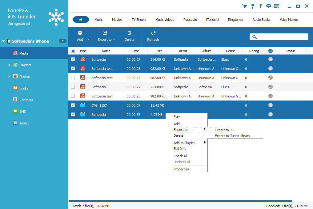Open the Add dropdown arrow

[x=88, y=39]
